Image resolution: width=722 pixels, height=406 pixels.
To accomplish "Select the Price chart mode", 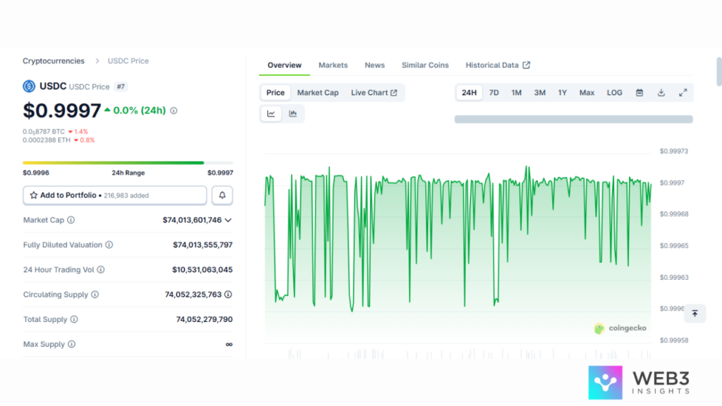I will click(x=276, y=92).
